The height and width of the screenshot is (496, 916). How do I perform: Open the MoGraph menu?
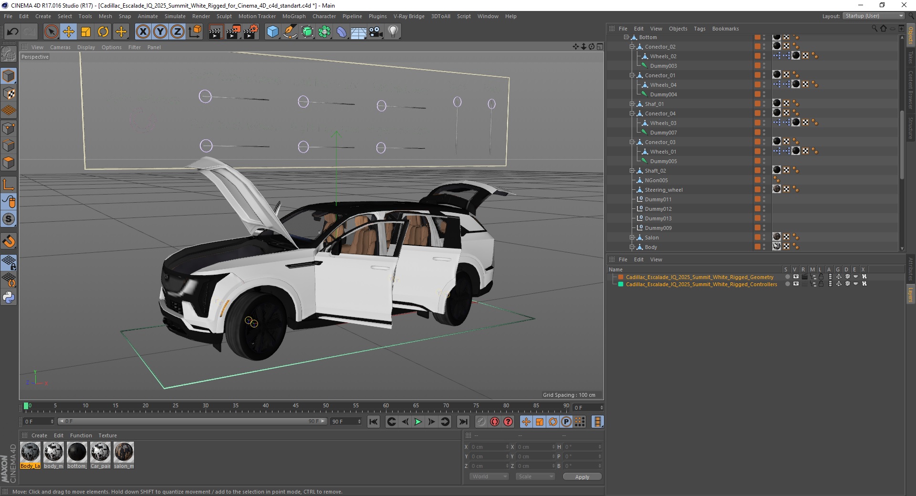294,16
